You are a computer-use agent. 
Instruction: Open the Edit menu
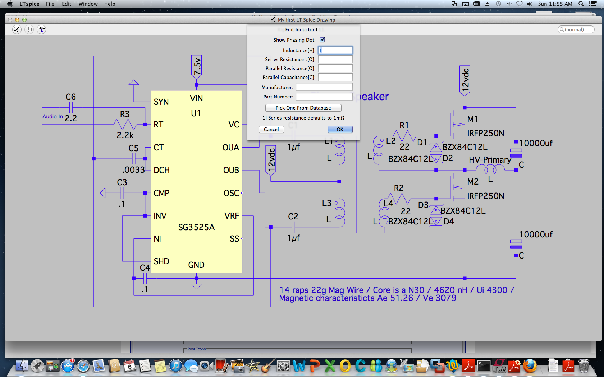pos(67,4)
